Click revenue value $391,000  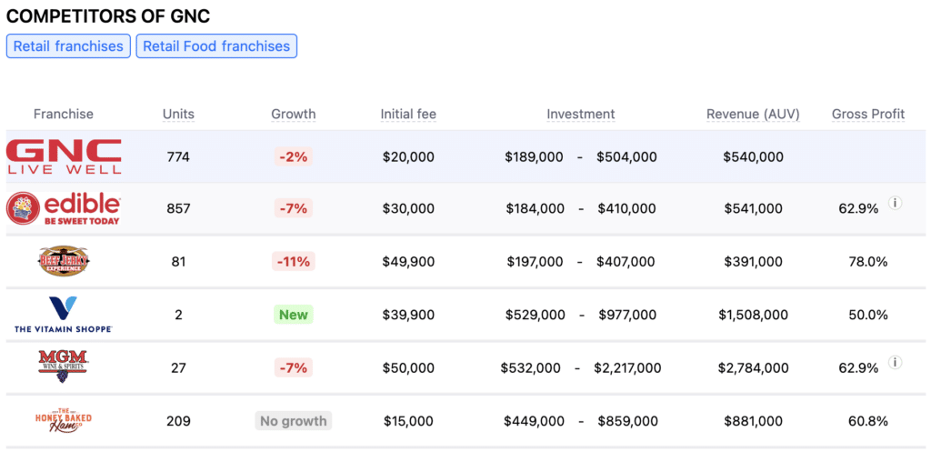[754, 262]
